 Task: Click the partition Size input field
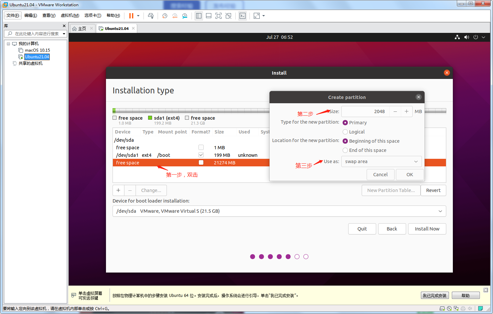[x=365, y=111]
